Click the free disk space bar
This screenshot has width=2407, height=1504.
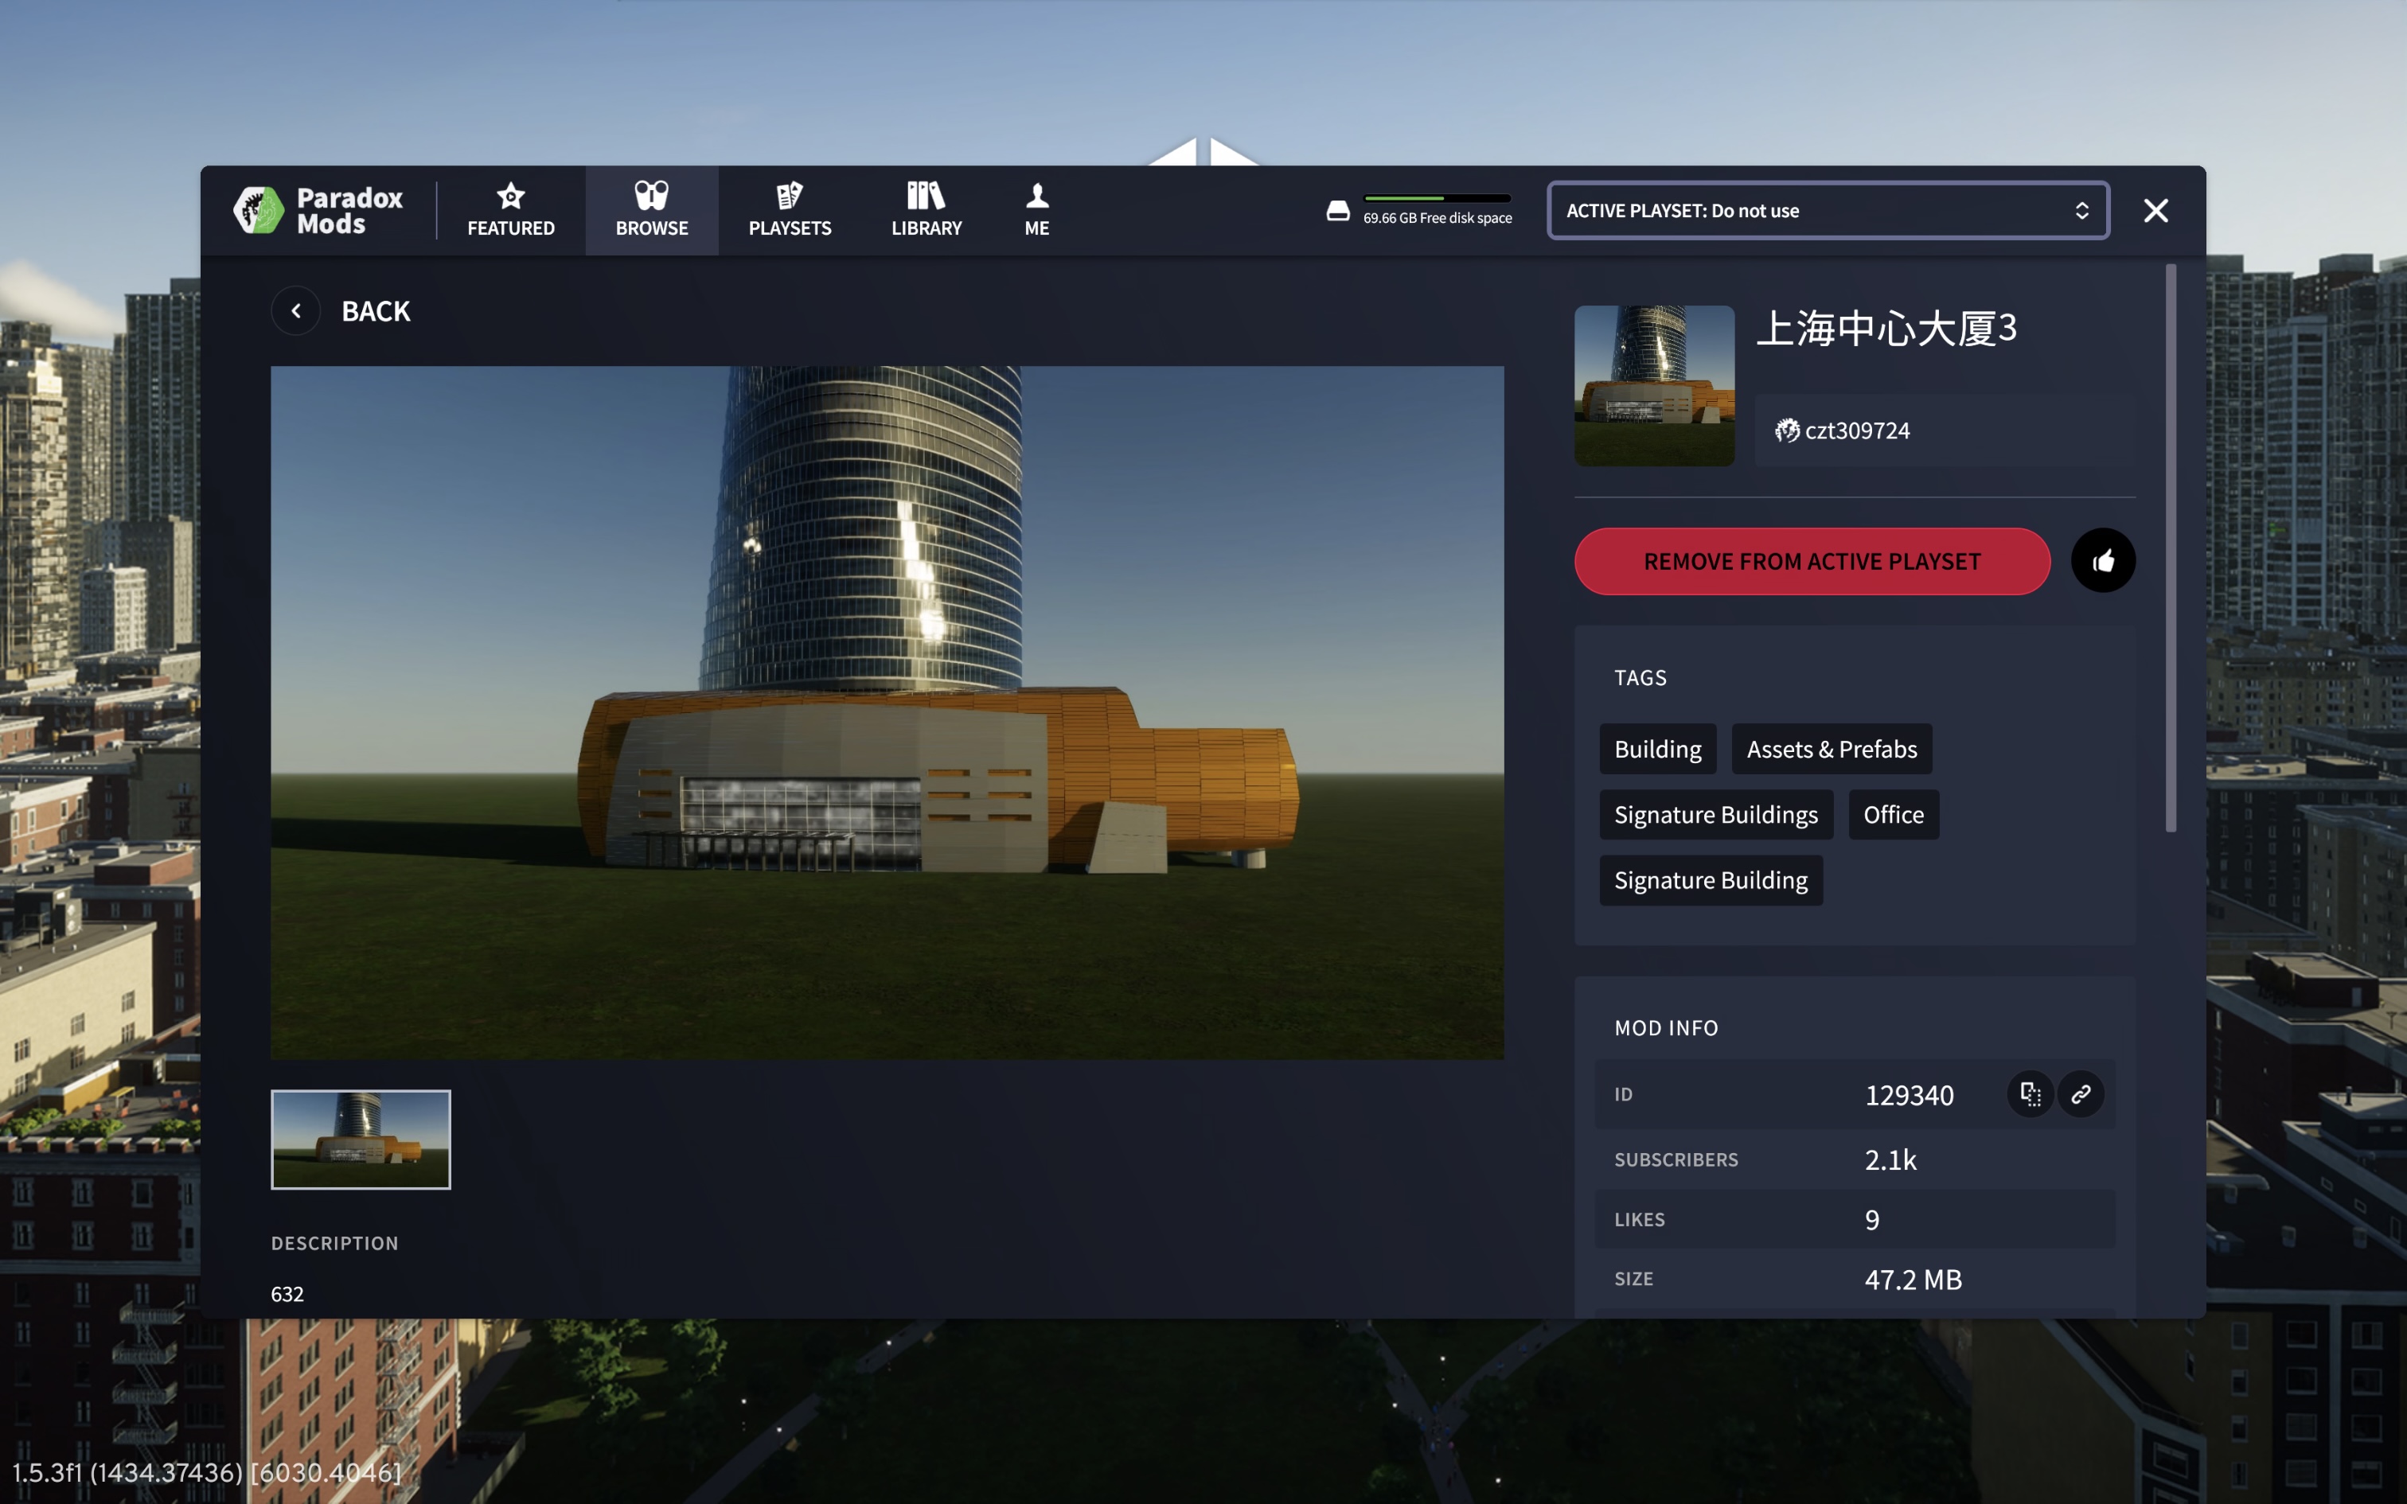(x=1436, y=198)
